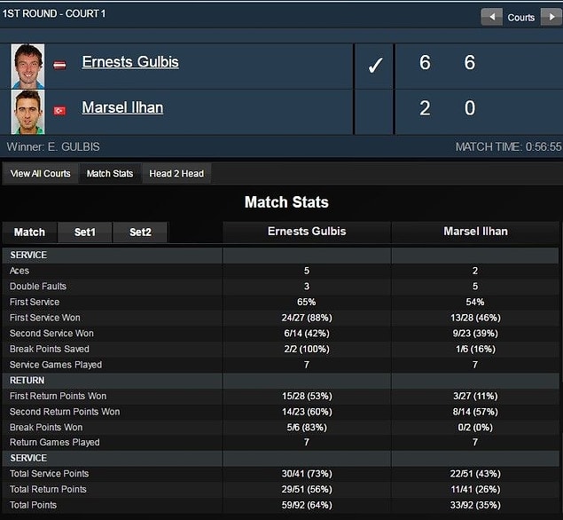Image resolution: width=563 pixels, height=520 pixels.
Task: Show whole Match statistics tab
Action: click(x=29, y=232)
